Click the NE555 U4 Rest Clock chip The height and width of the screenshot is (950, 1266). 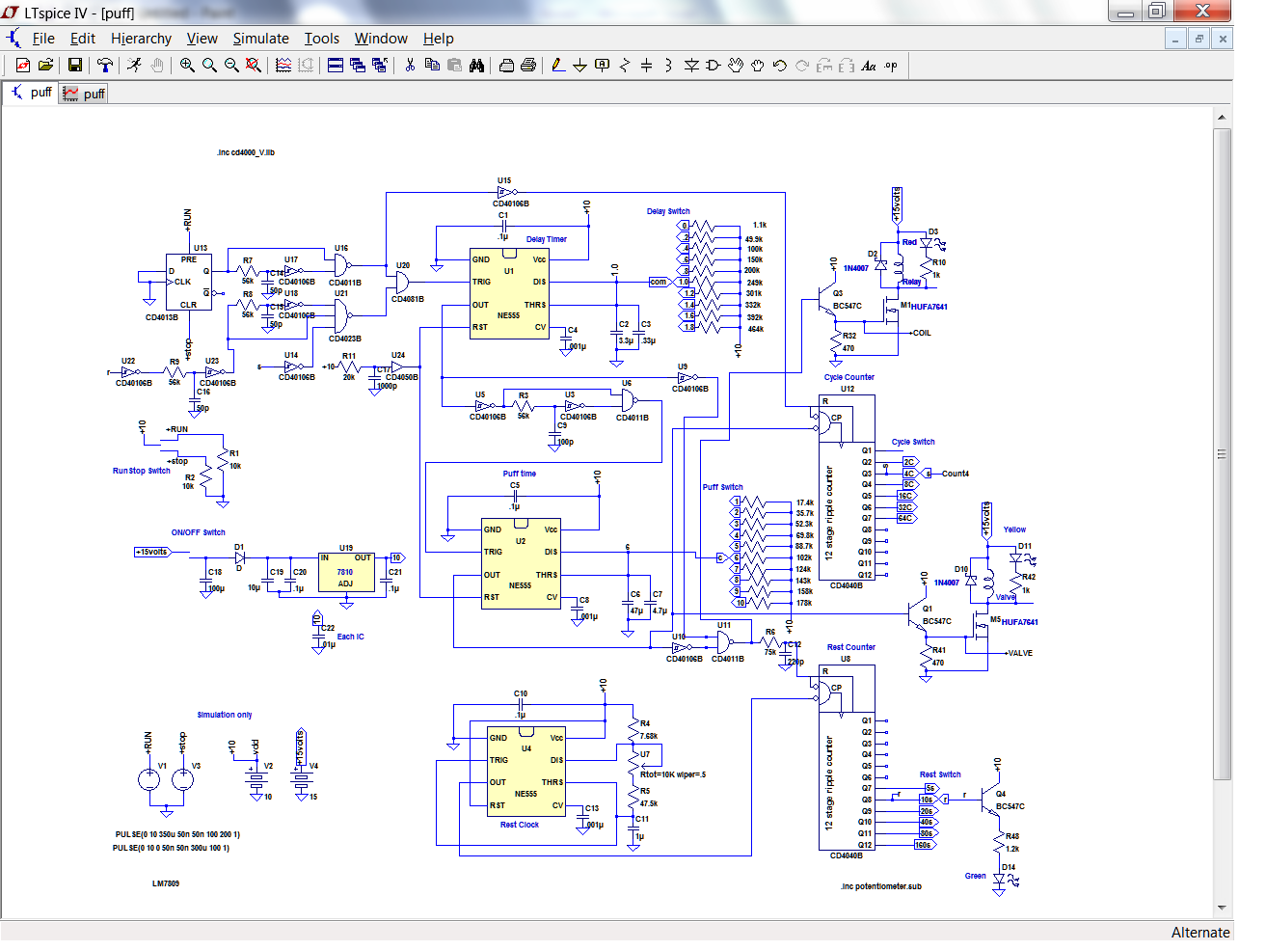point(526,772)
